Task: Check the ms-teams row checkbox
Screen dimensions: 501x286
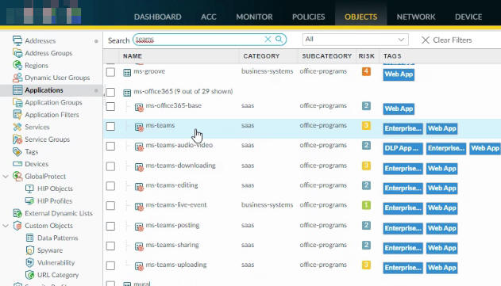Action: [x=110, y=126]
